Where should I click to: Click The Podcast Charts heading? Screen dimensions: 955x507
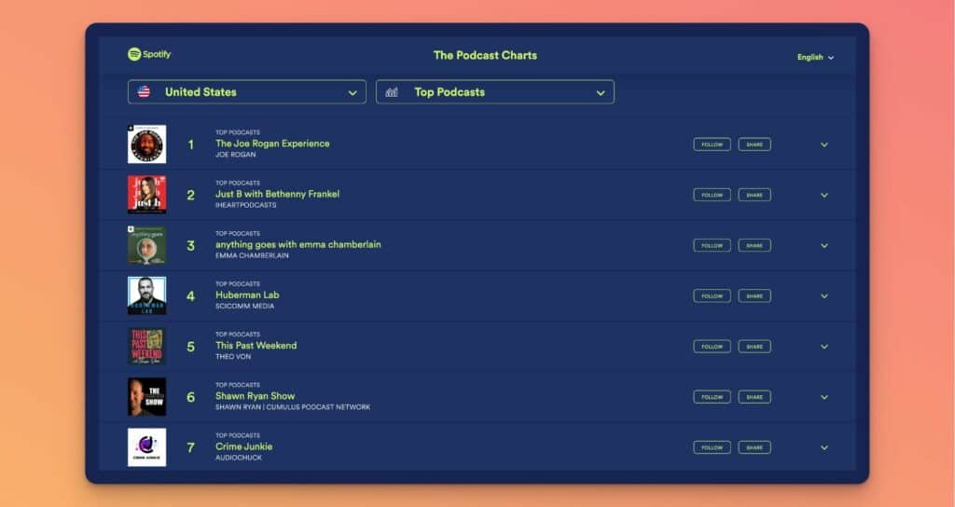tap(485, 55)
